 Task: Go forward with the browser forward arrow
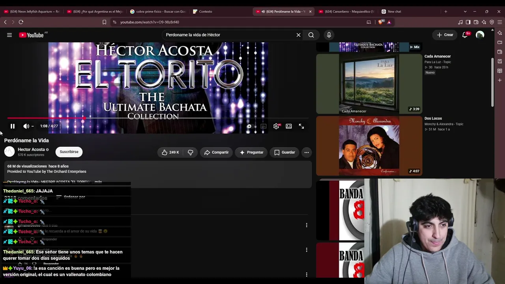pos(13,22)
